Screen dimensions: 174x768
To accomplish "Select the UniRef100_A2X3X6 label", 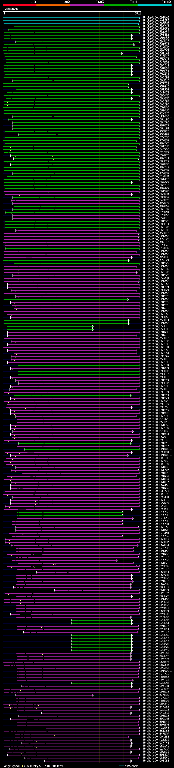I will 156,114.
